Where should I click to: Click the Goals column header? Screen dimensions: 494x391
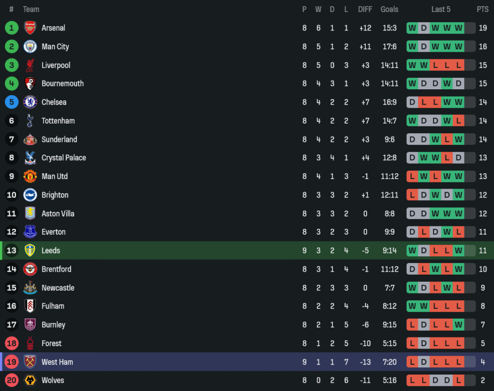coord(389,9)
